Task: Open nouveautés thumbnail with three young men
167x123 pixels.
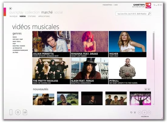Action: 116,98
